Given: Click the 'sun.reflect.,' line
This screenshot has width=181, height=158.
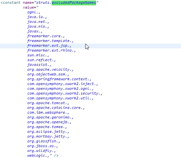Looking at the screenshot, I should tap(41, 60).
